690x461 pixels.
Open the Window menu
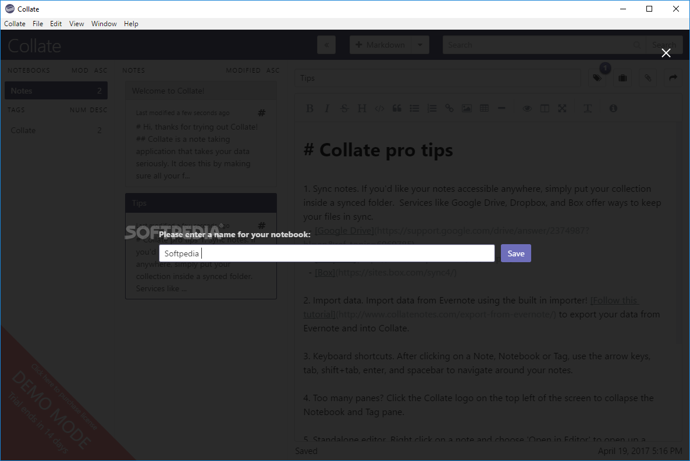click(x=104, y=24)
